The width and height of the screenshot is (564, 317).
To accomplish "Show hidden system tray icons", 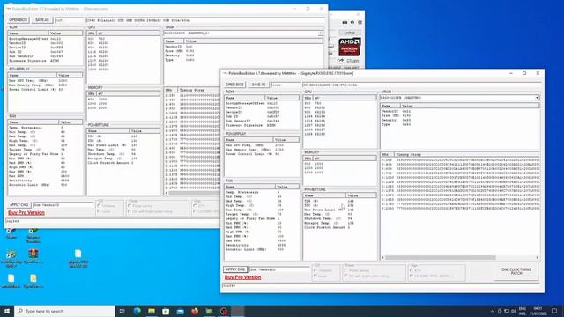I will click(493, 311).
